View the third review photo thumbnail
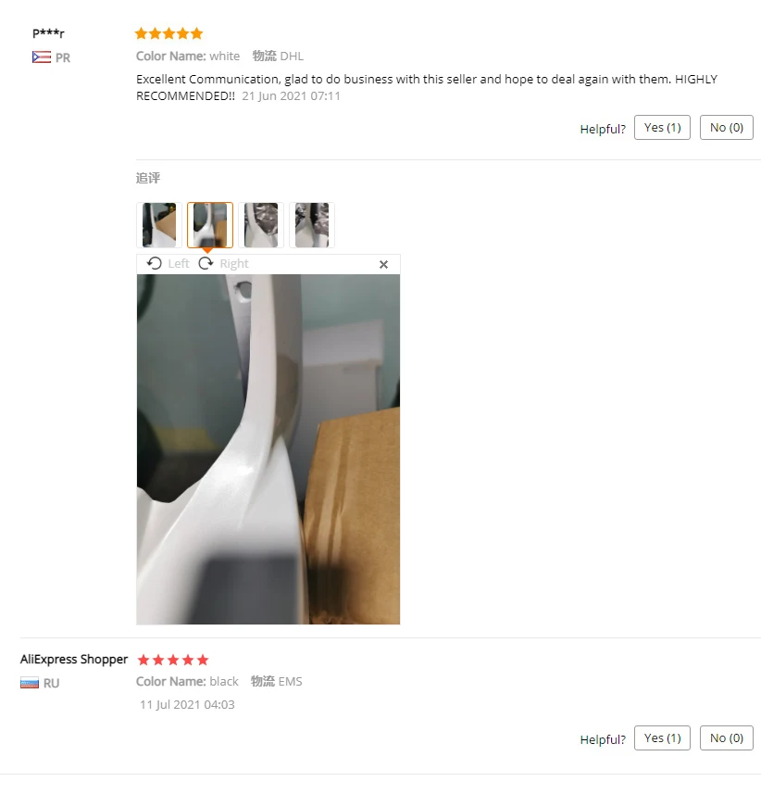 pos(261,225)
